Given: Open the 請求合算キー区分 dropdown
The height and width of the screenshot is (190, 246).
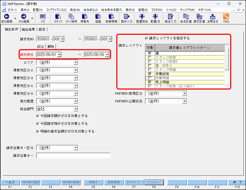Looking at the screenshot, I should click(76, 148).
